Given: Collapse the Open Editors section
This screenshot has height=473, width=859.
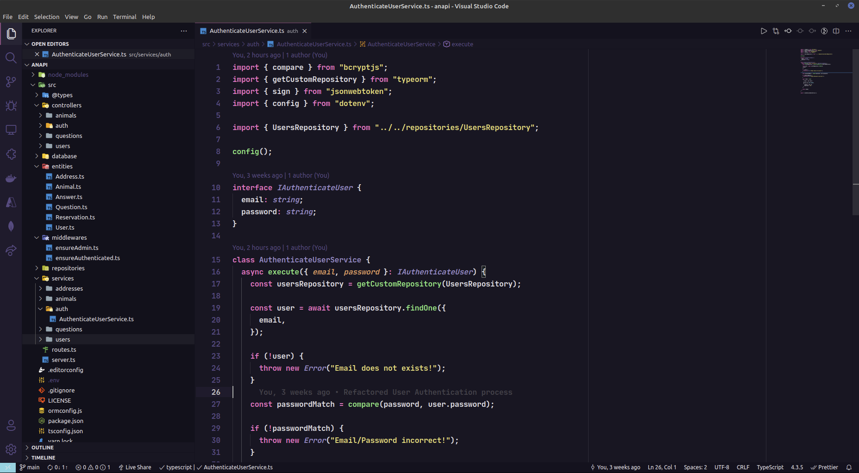Looking at the screenshot, I should pos(108,44).
